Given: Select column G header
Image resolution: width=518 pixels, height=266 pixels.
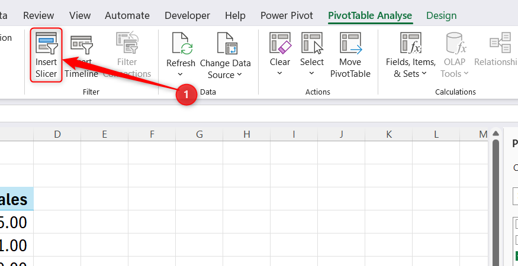Looking at the screenshot, I should click(199, 134).
